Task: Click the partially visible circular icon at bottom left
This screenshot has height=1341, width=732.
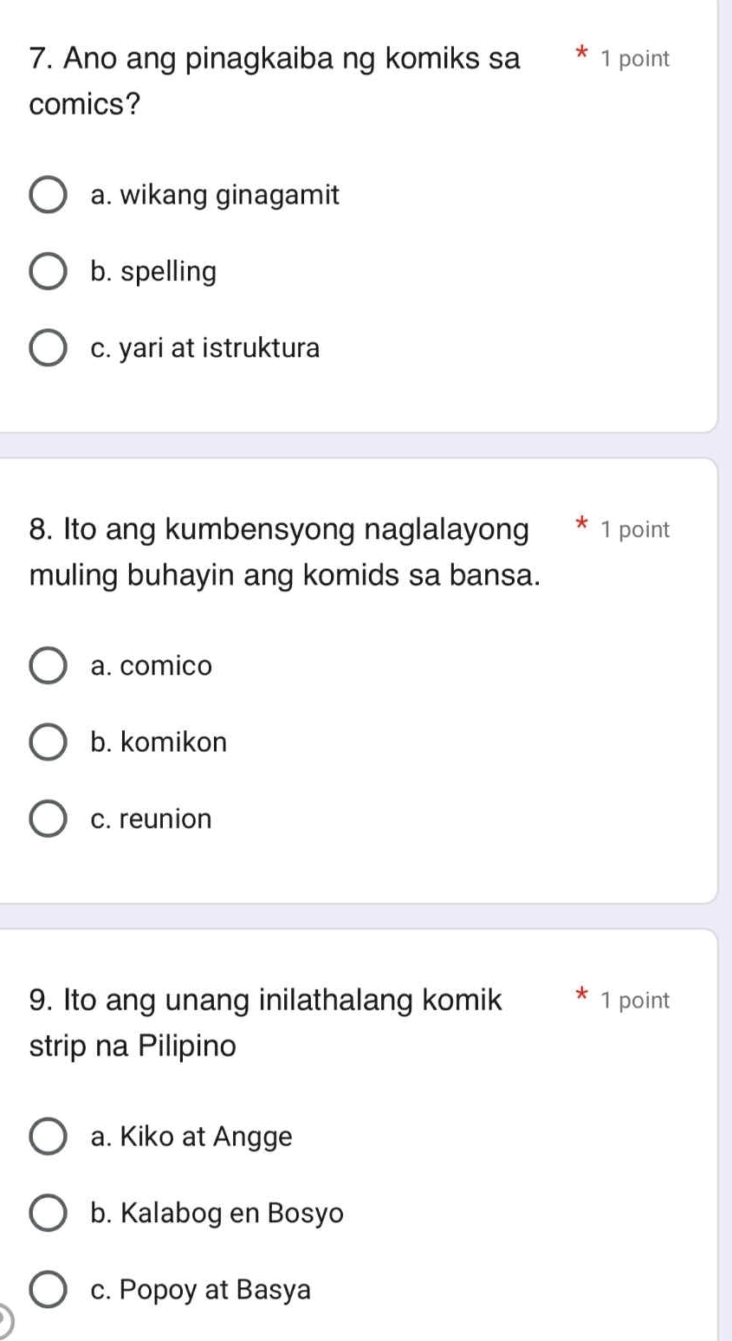Action: 5,1321
